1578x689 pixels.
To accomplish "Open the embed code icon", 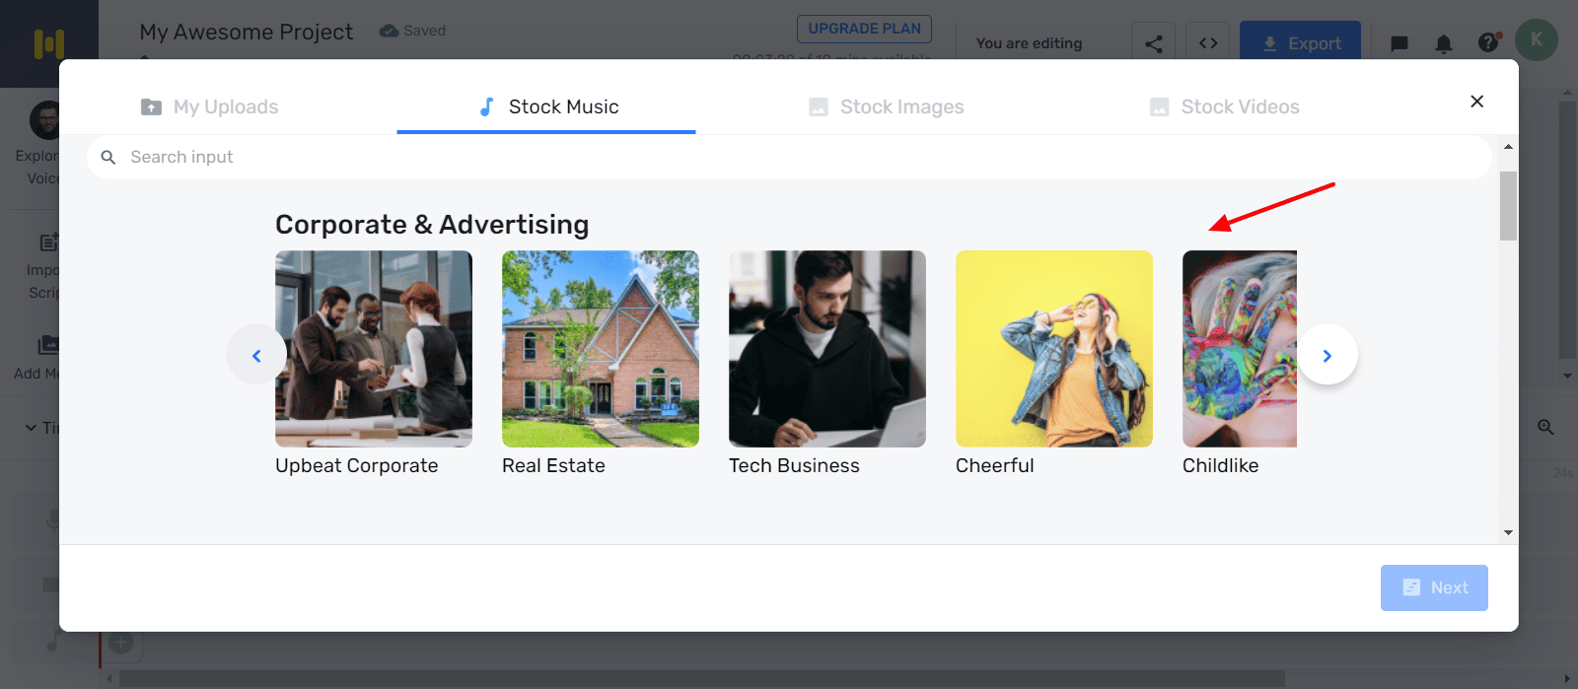I will click(1208, 43).
